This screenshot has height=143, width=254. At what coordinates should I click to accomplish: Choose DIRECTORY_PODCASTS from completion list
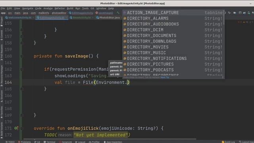(x=173, y=70)
